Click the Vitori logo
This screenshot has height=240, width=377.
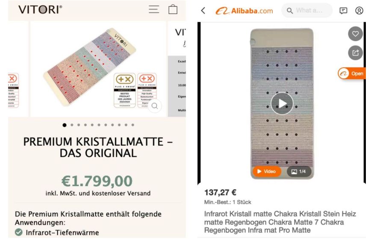point(41,9)
